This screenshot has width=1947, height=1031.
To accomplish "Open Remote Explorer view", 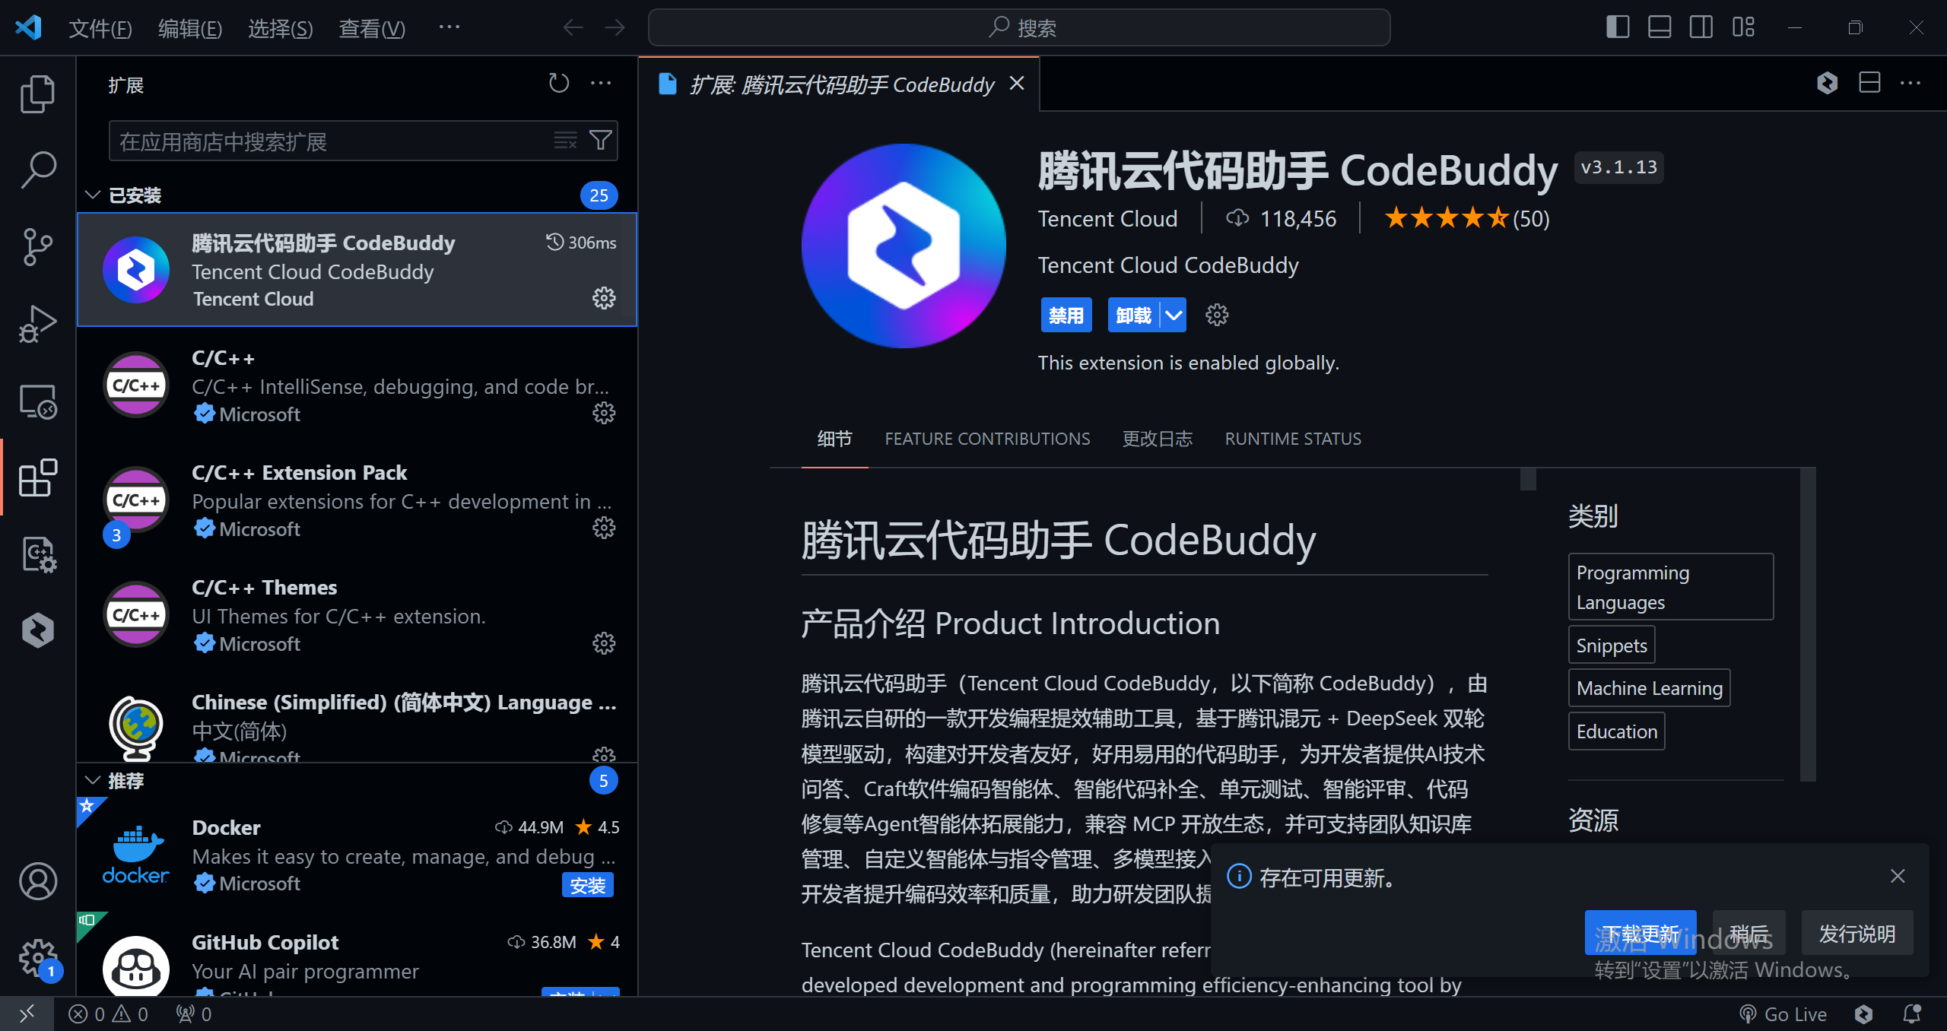I will point(37,401).
